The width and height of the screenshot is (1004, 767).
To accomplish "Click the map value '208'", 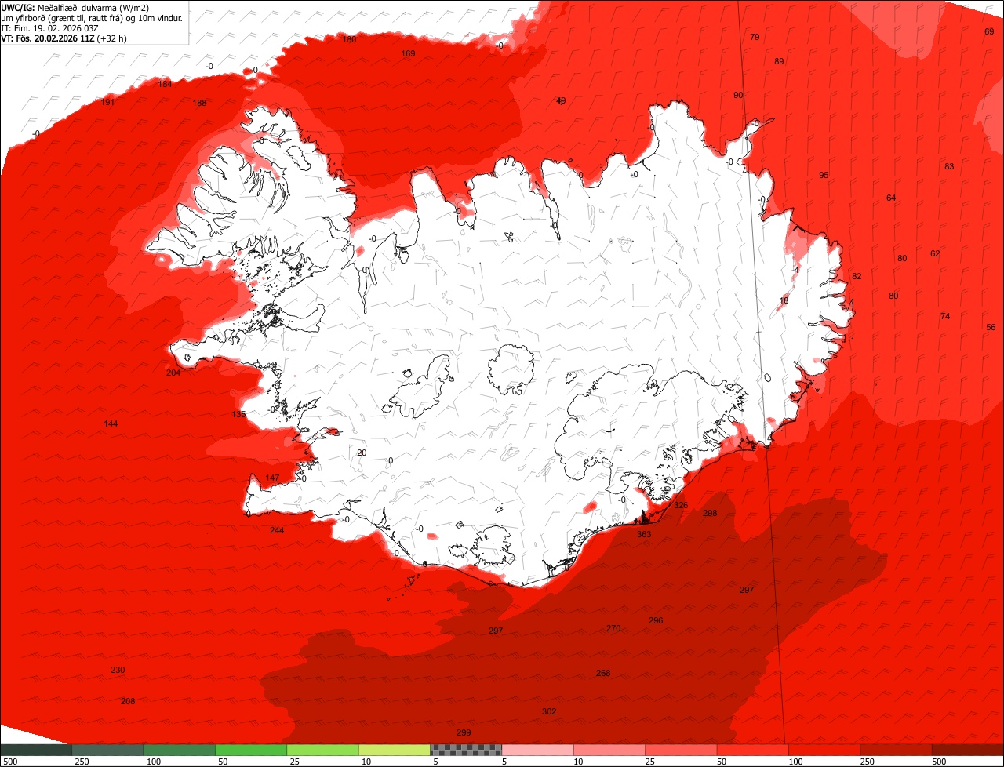I will [128, 701].
